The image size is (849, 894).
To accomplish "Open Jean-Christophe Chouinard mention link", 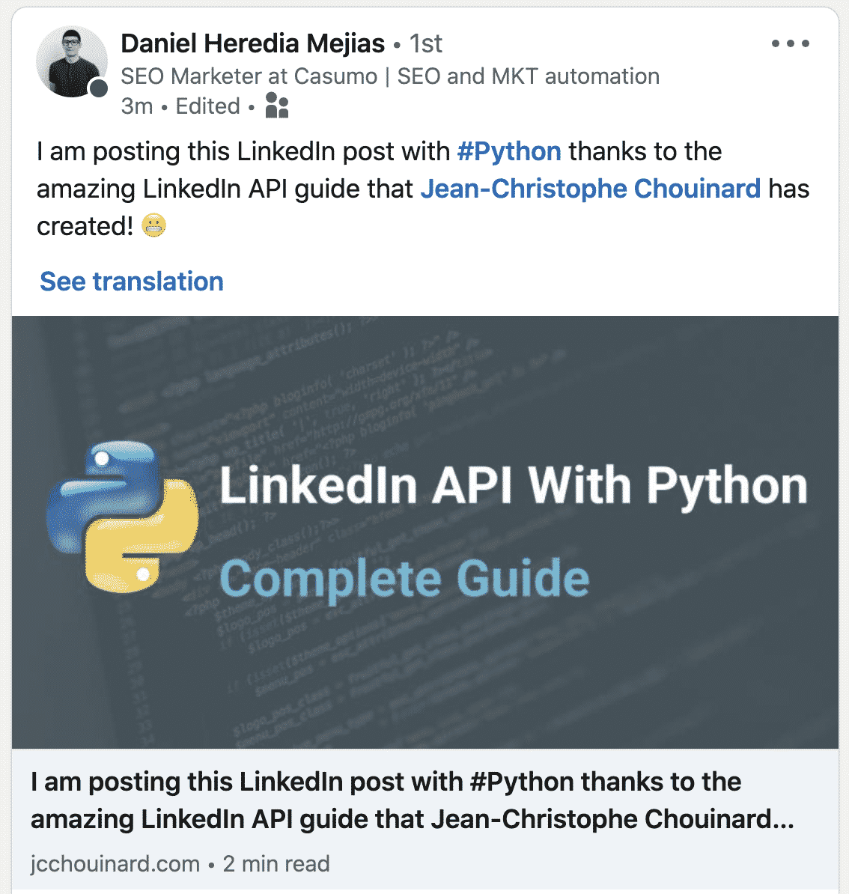I will pyautogui.click(x=590, y=189).
